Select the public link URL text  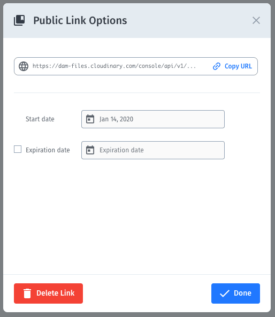114,66
